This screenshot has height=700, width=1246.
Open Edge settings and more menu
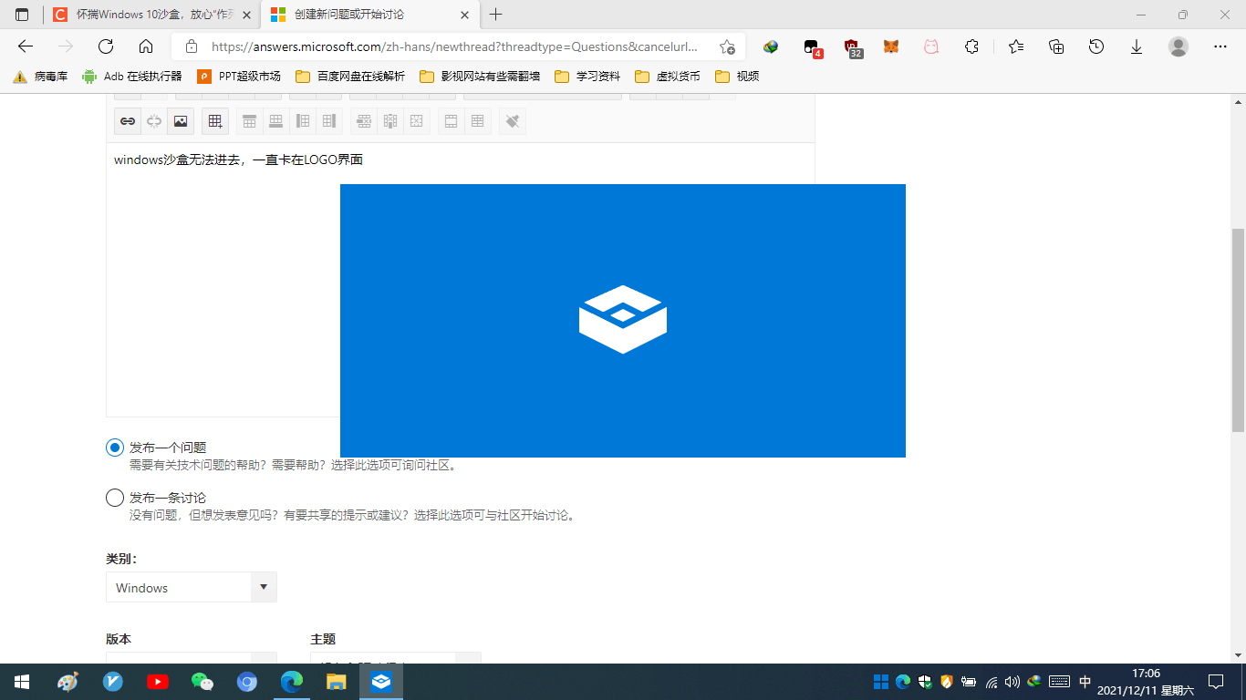coord(1220,46)
